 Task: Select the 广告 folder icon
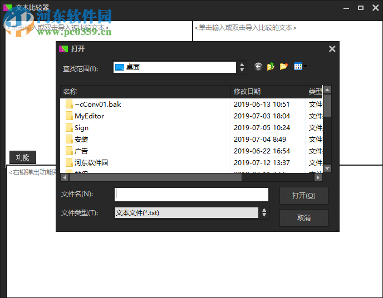point(69,151)
